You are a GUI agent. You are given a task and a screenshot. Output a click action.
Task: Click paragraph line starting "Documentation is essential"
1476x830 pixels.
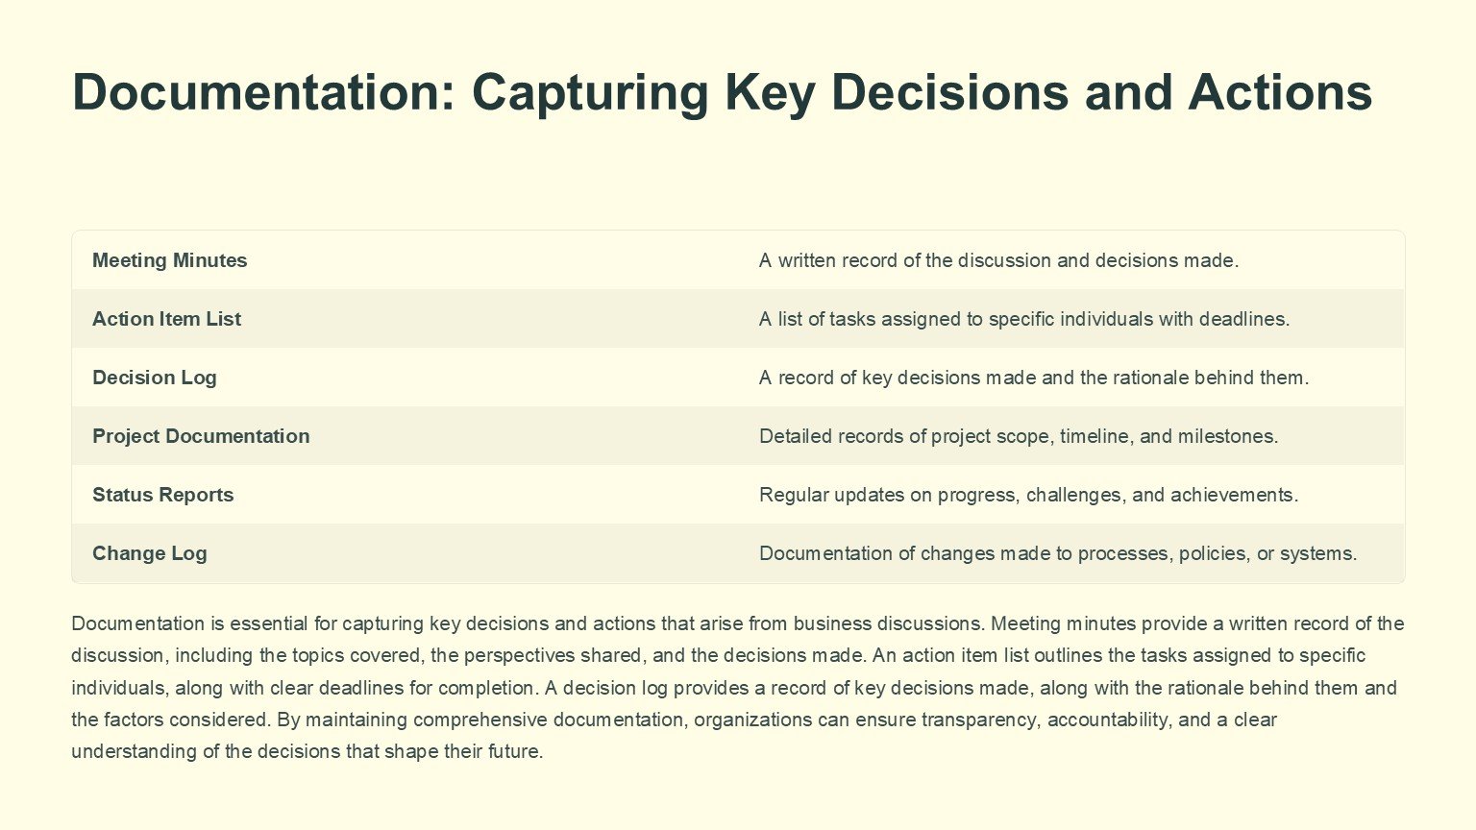pos(737,623)
